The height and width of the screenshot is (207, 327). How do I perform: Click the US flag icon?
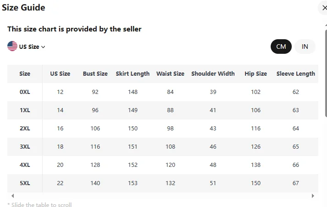click(12, 46)
